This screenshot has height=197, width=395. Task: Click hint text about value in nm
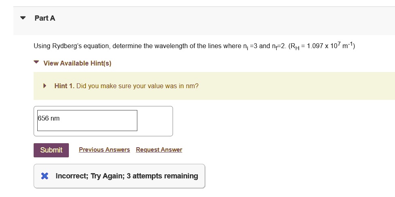click(137, 86)
